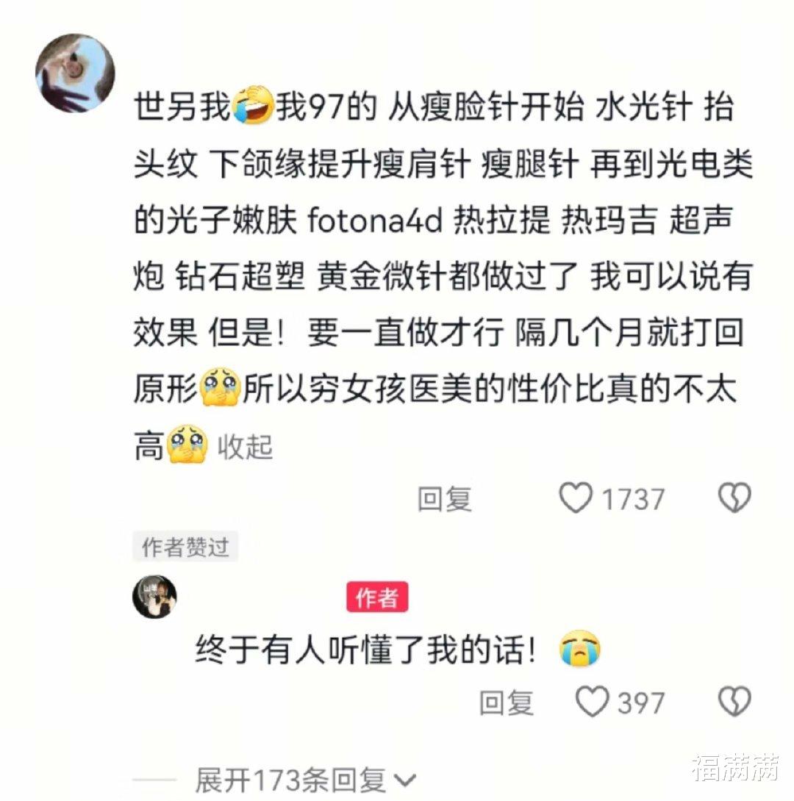
Task: Tap the 作者赞过 tag
Action: tap(185, 547)
